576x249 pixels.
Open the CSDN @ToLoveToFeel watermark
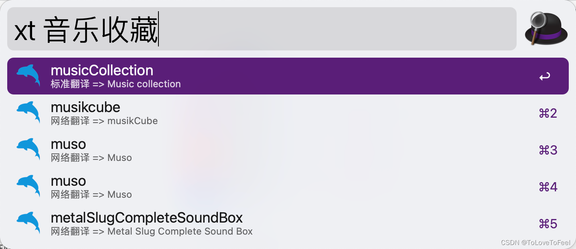[x=535, y=243]
